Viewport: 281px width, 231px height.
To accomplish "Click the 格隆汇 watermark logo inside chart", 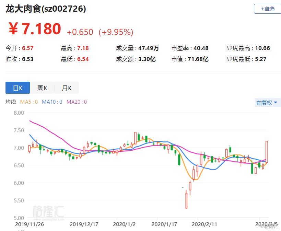I will (48, 211).
